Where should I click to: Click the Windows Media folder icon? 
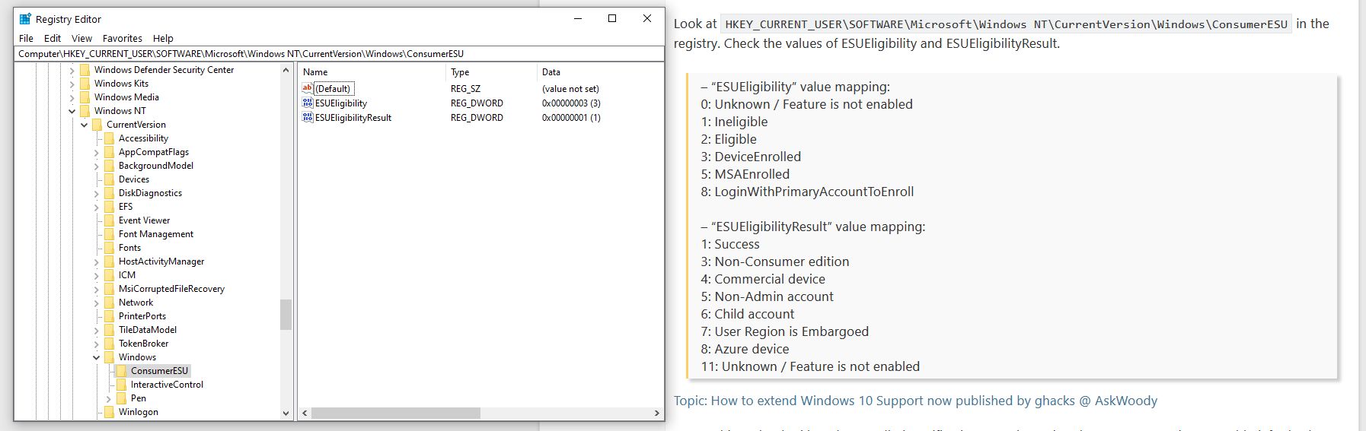pyautogui.click(x=85, y=97)
